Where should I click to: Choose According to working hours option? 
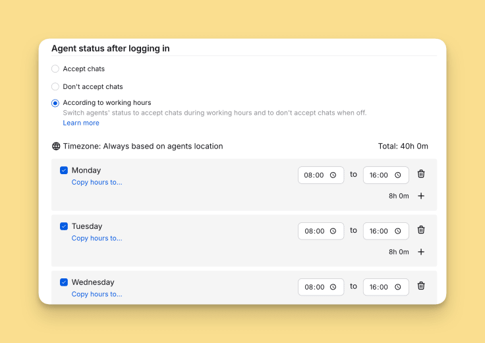55,103
